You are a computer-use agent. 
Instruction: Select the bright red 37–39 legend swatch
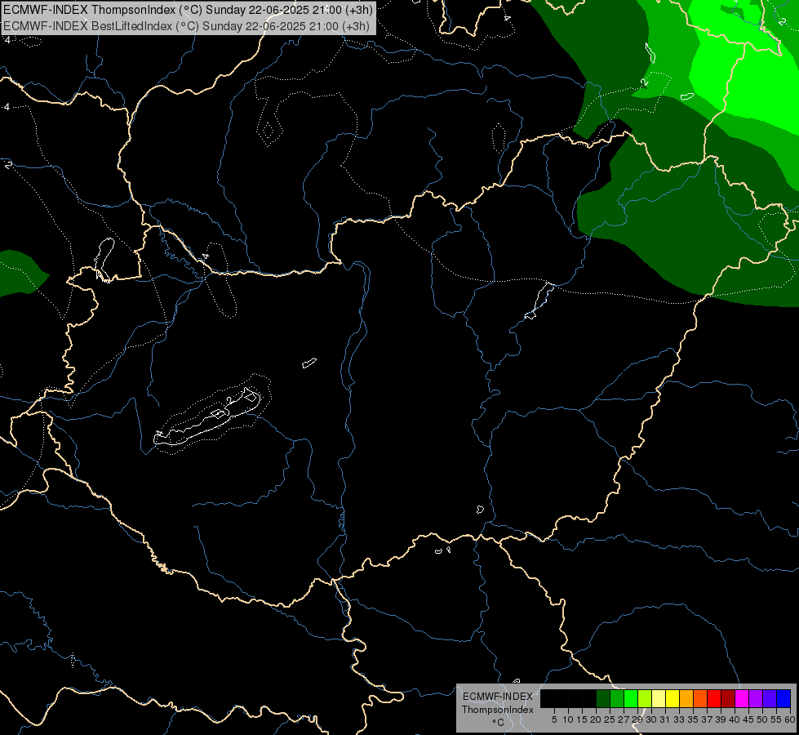(x=714, y=698)
